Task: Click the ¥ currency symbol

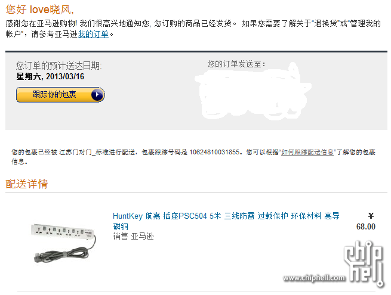Action: click(x=371, y=216)
